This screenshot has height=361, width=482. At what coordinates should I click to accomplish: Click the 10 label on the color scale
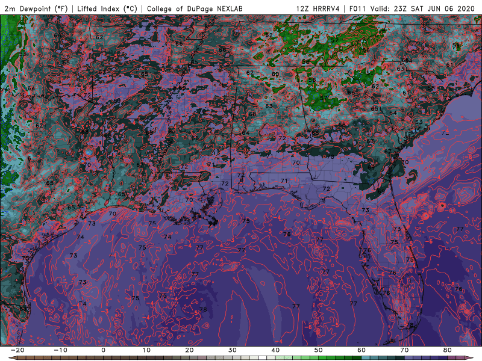click(x=146, y=350)
